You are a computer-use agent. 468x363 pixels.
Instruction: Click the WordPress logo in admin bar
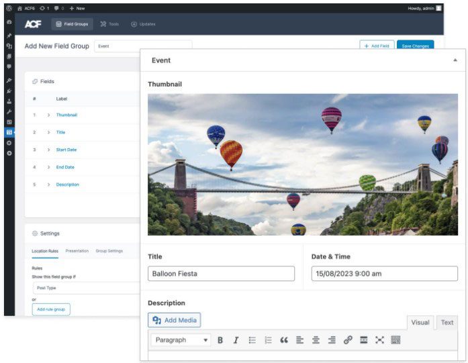click(9, 8)
